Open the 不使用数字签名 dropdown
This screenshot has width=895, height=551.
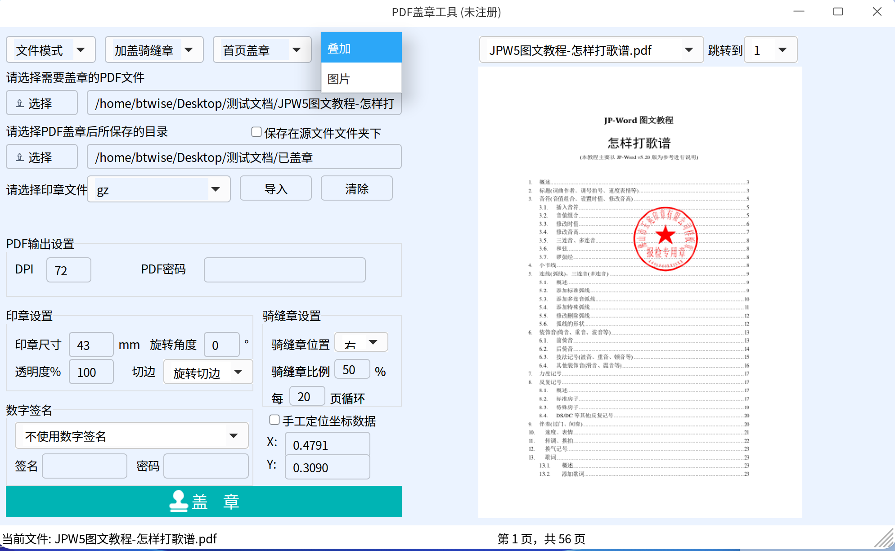pyautogui.click(x=132, y=435)
